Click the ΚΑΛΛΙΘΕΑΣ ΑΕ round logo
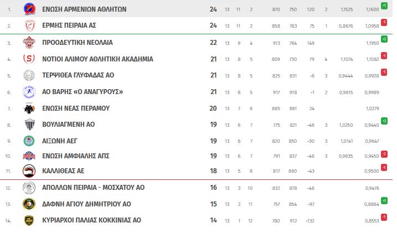 tap(29, 171)
